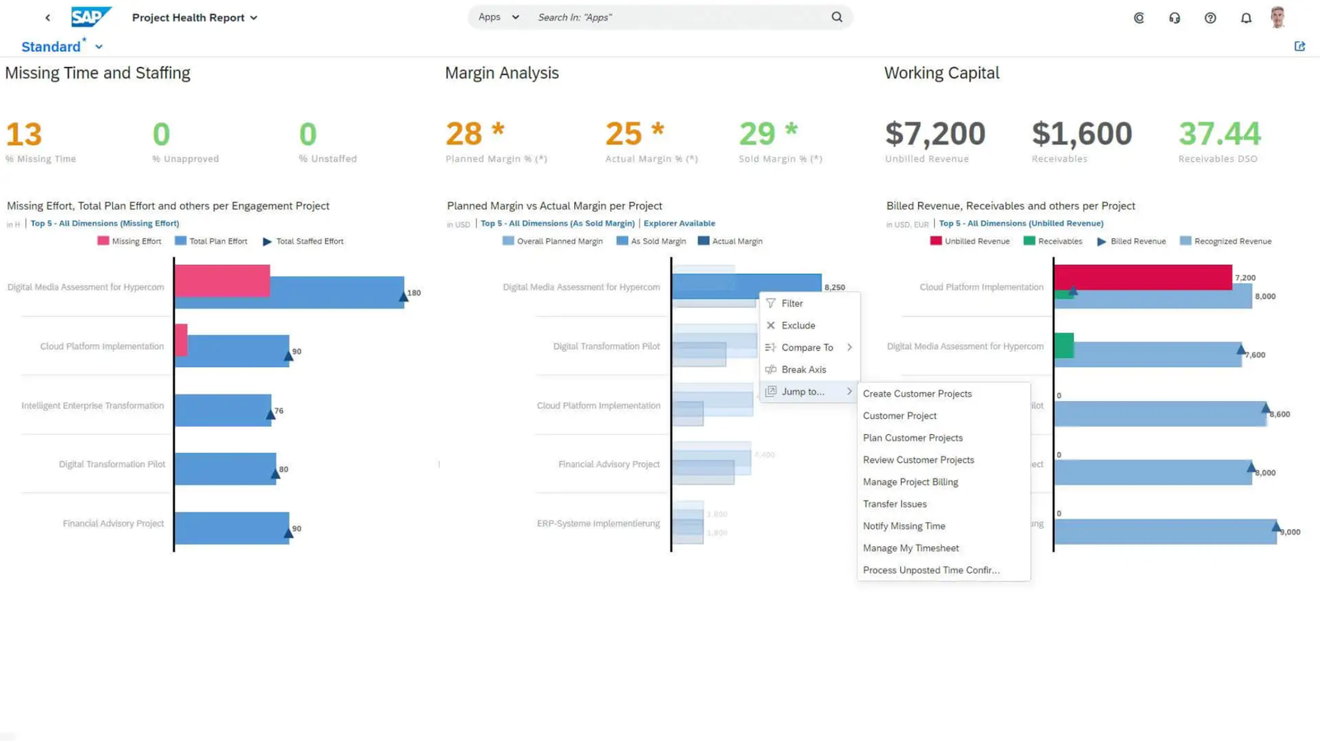
Task: Expand the Standard view variant dropdown
Action: click(98, 47)
